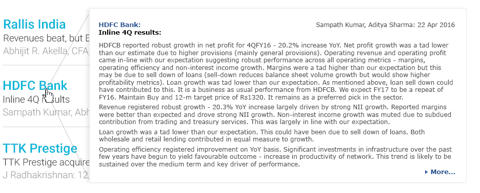Expand the More... link in popup

(x=443, y=172)
